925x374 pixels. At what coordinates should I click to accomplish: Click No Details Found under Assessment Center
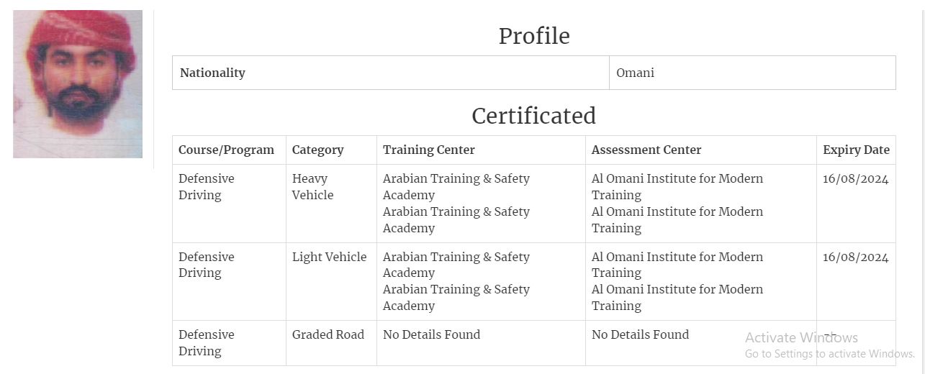pos(640,334)
